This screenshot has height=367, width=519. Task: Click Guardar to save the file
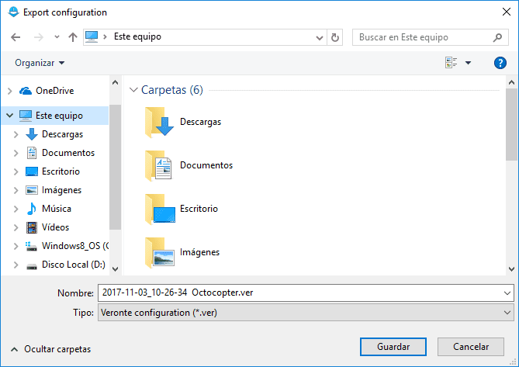(393, 347)
